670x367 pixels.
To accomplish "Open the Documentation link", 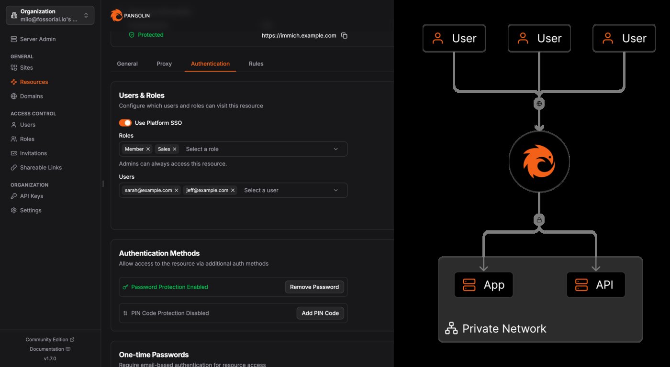I will (50, 349).
